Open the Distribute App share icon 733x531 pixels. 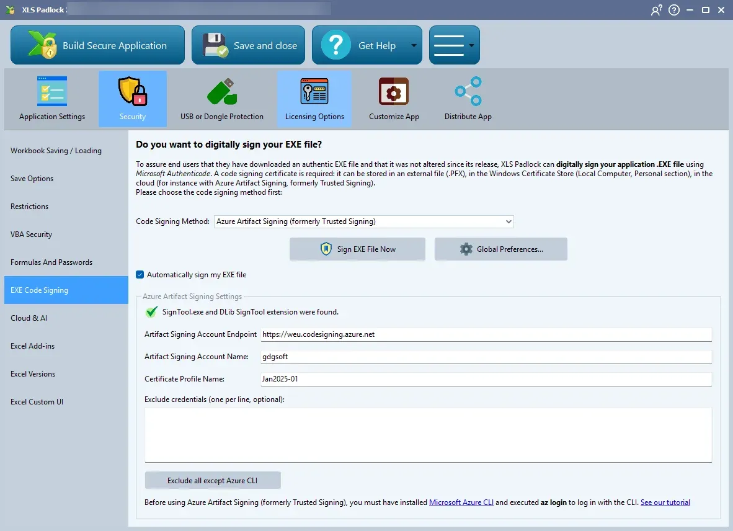[x=468, y=91]
